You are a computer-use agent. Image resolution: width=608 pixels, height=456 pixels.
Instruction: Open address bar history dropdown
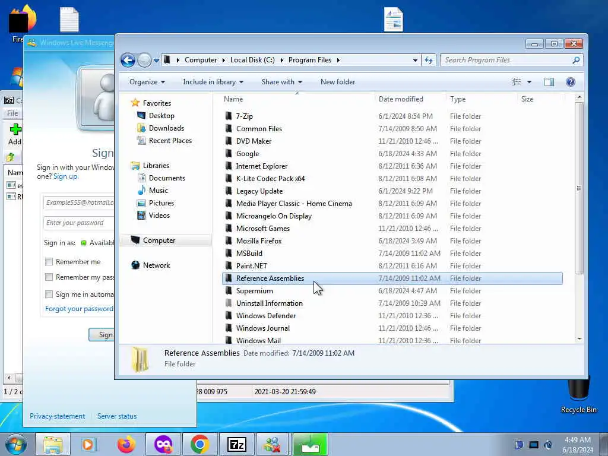click(415, 60)
